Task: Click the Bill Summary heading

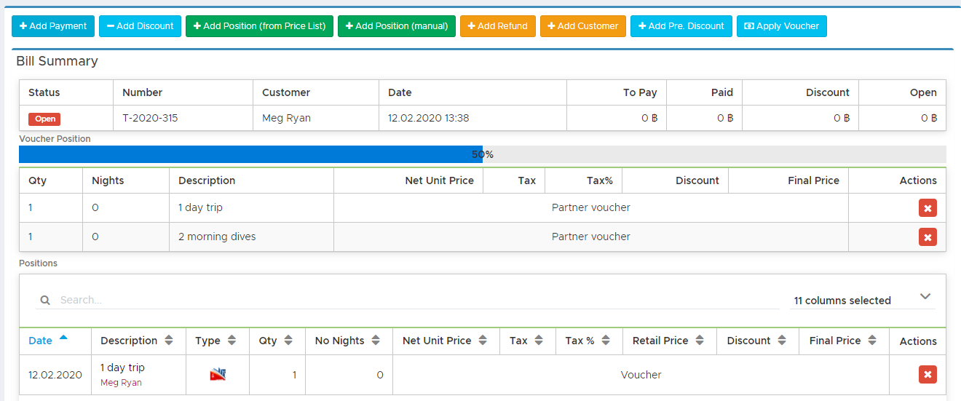Action: 58,61
